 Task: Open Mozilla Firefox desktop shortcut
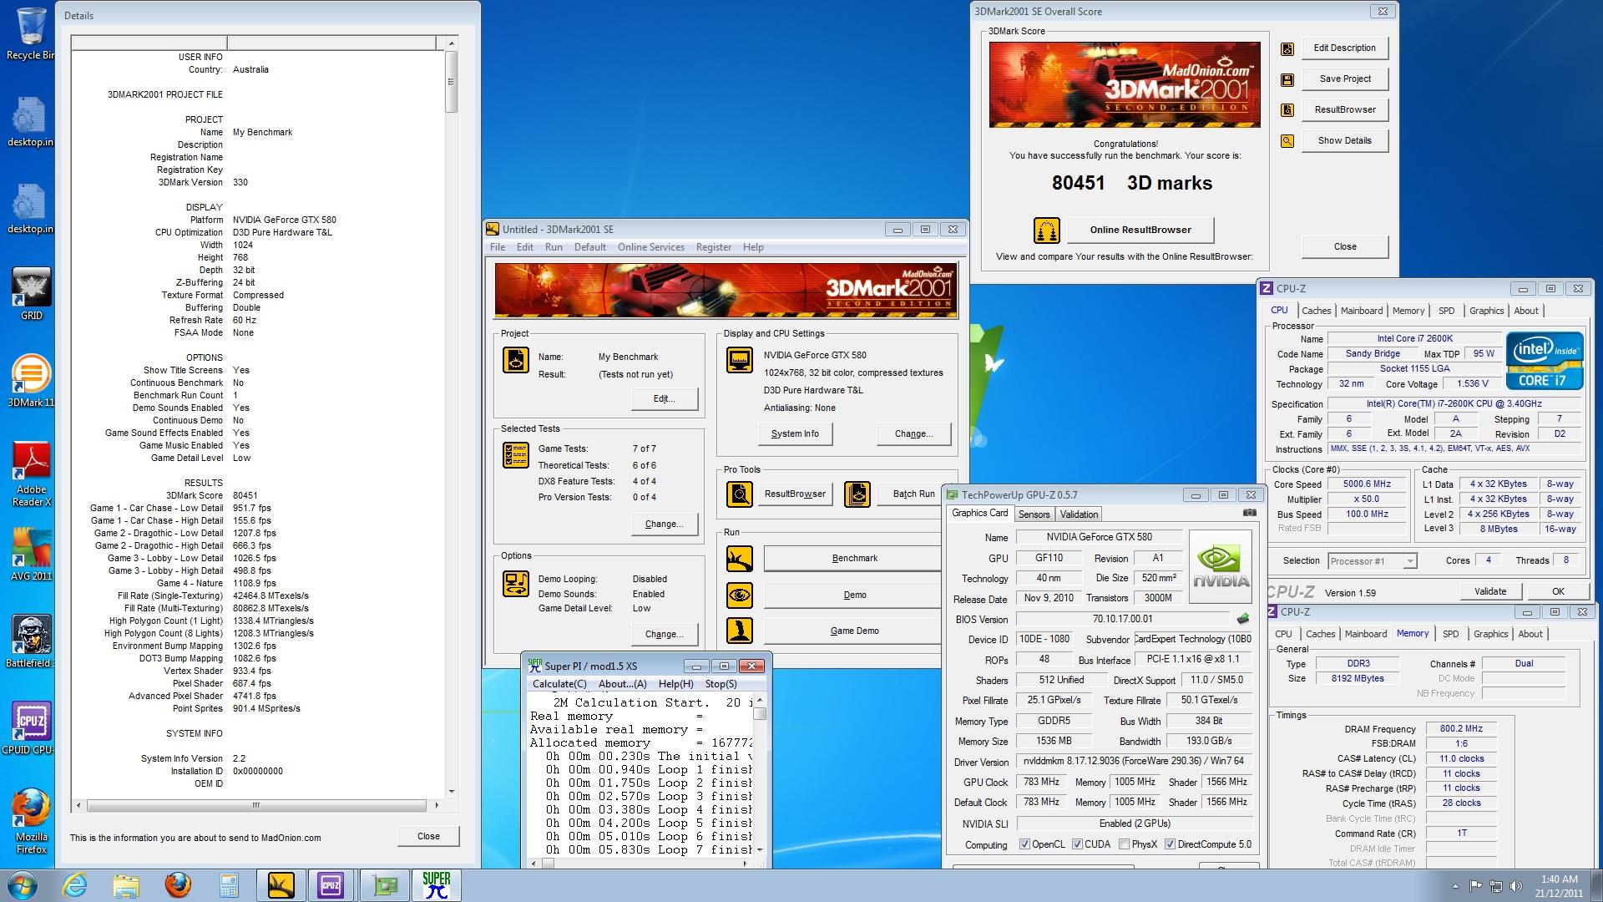pyautogui.click(x=31, y=820)
